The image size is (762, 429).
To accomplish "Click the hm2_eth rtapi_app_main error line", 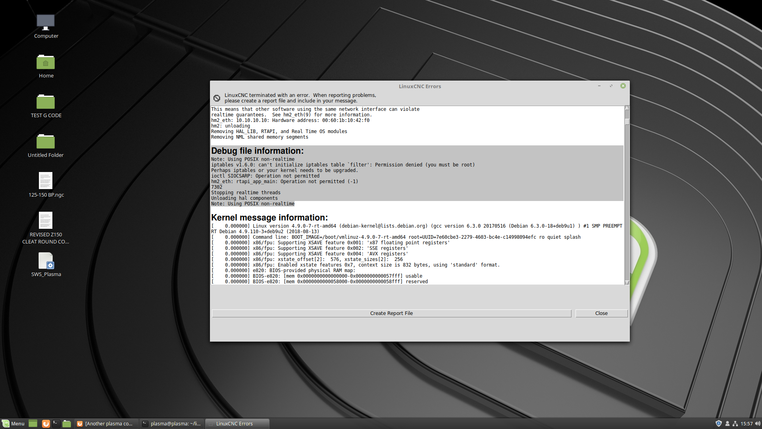I will click(285, 182).
